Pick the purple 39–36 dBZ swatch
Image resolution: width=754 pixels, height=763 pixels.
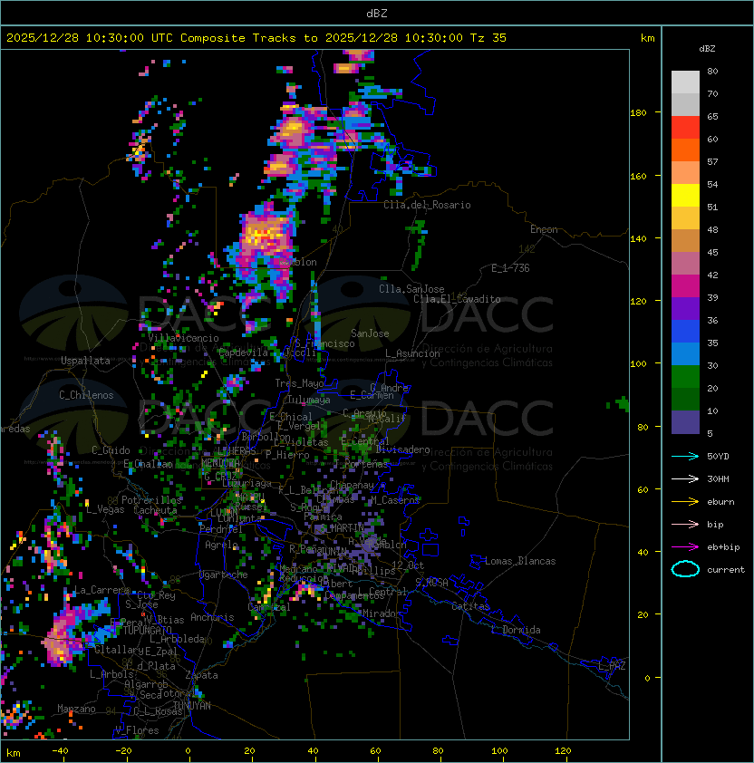click(x=685, y=309)
